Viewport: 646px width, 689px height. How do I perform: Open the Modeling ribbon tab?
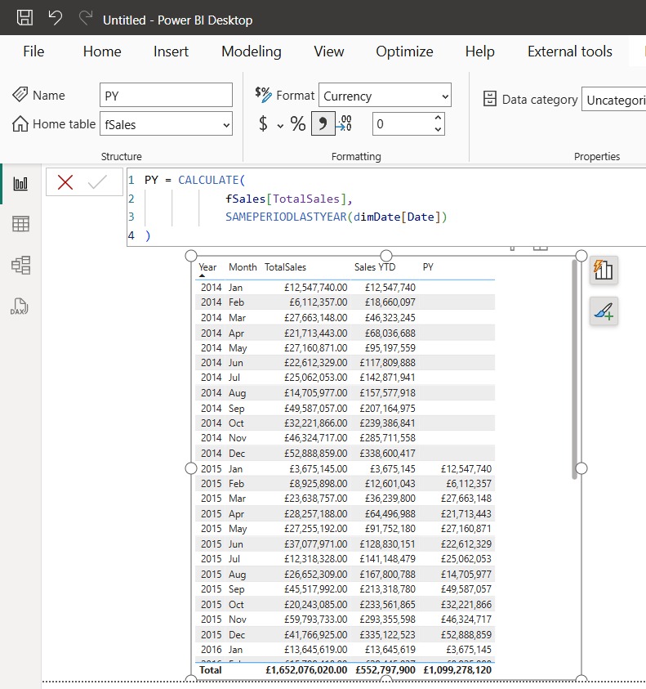coord(251,51)
